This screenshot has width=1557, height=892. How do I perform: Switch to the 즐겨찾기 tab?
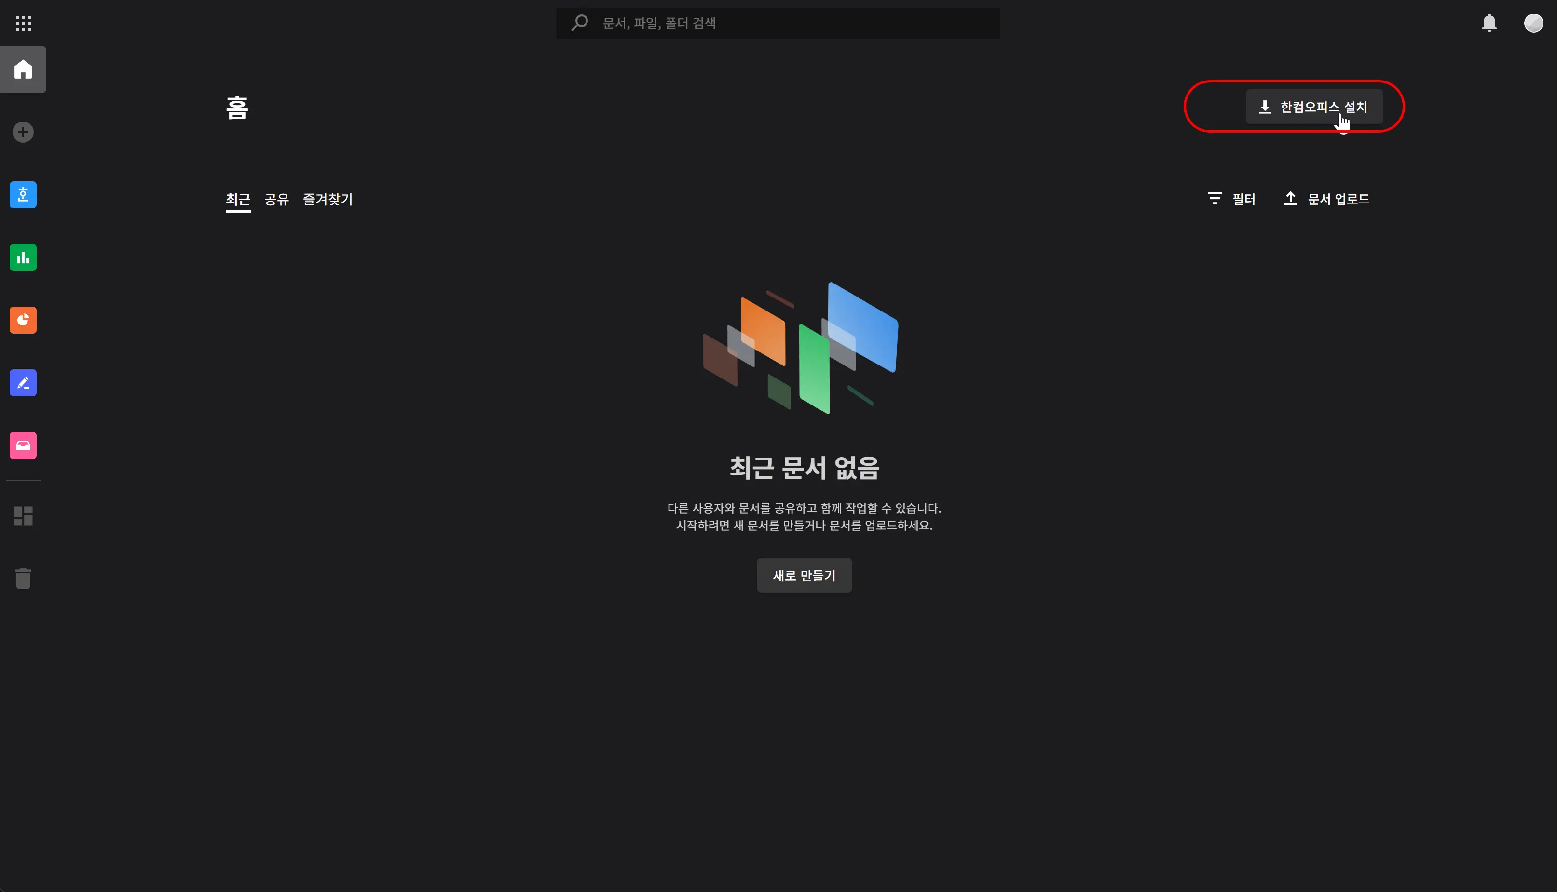click(328, 199)
